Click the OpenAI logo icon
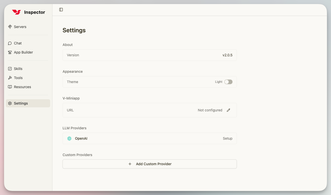Image resolution: width=331 pixels, height=195 pixels. tap(69, 138)
